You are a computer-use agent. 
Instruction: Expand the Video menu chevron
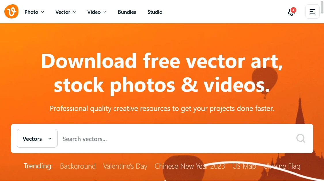[105, 12]
